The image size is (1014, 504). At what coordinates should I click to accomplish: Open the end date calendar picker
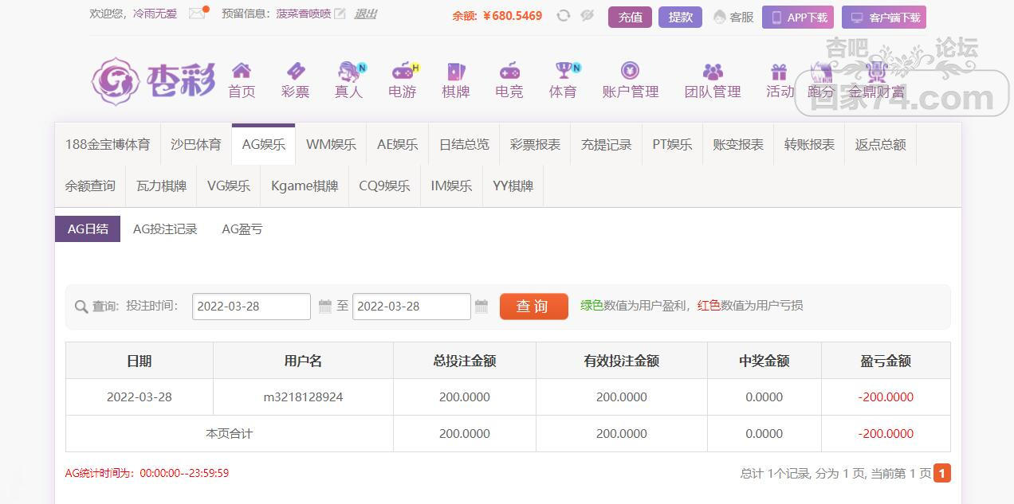(481, 306)
